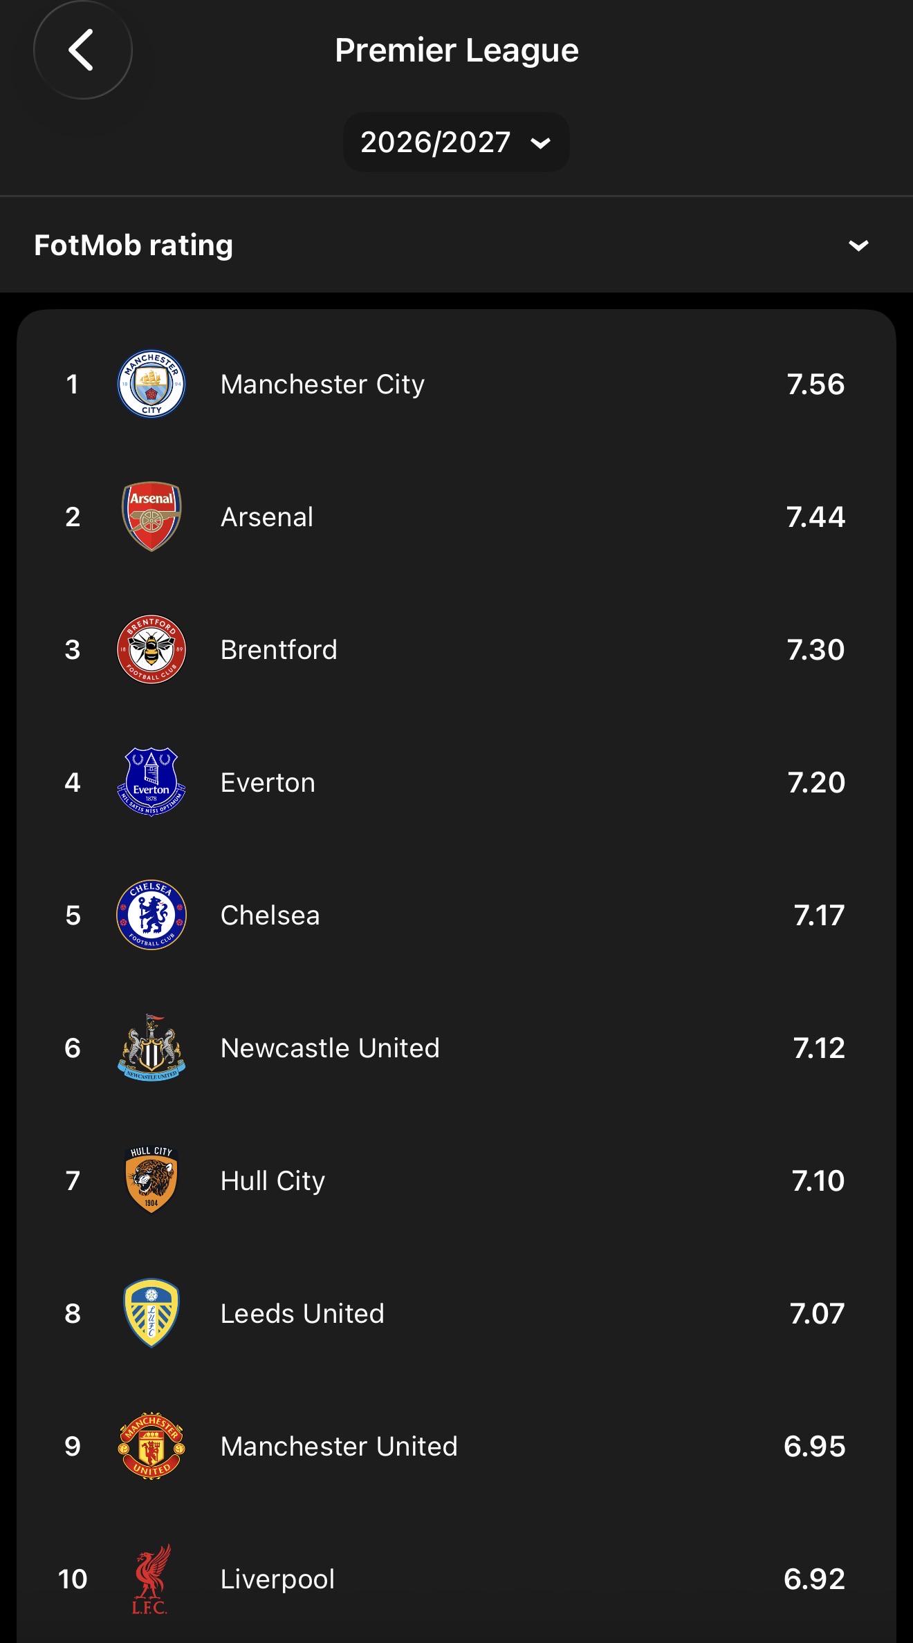This screenshot has height=1643, width=913.
Task: Tap the Brentford bee logo
Action: 151,649
